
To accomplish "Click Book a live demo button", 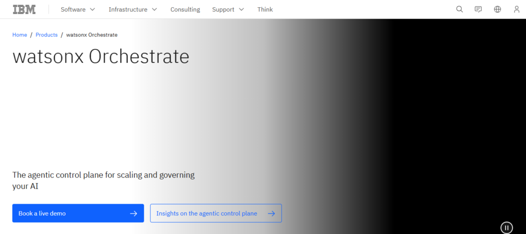I will (78, 213).
